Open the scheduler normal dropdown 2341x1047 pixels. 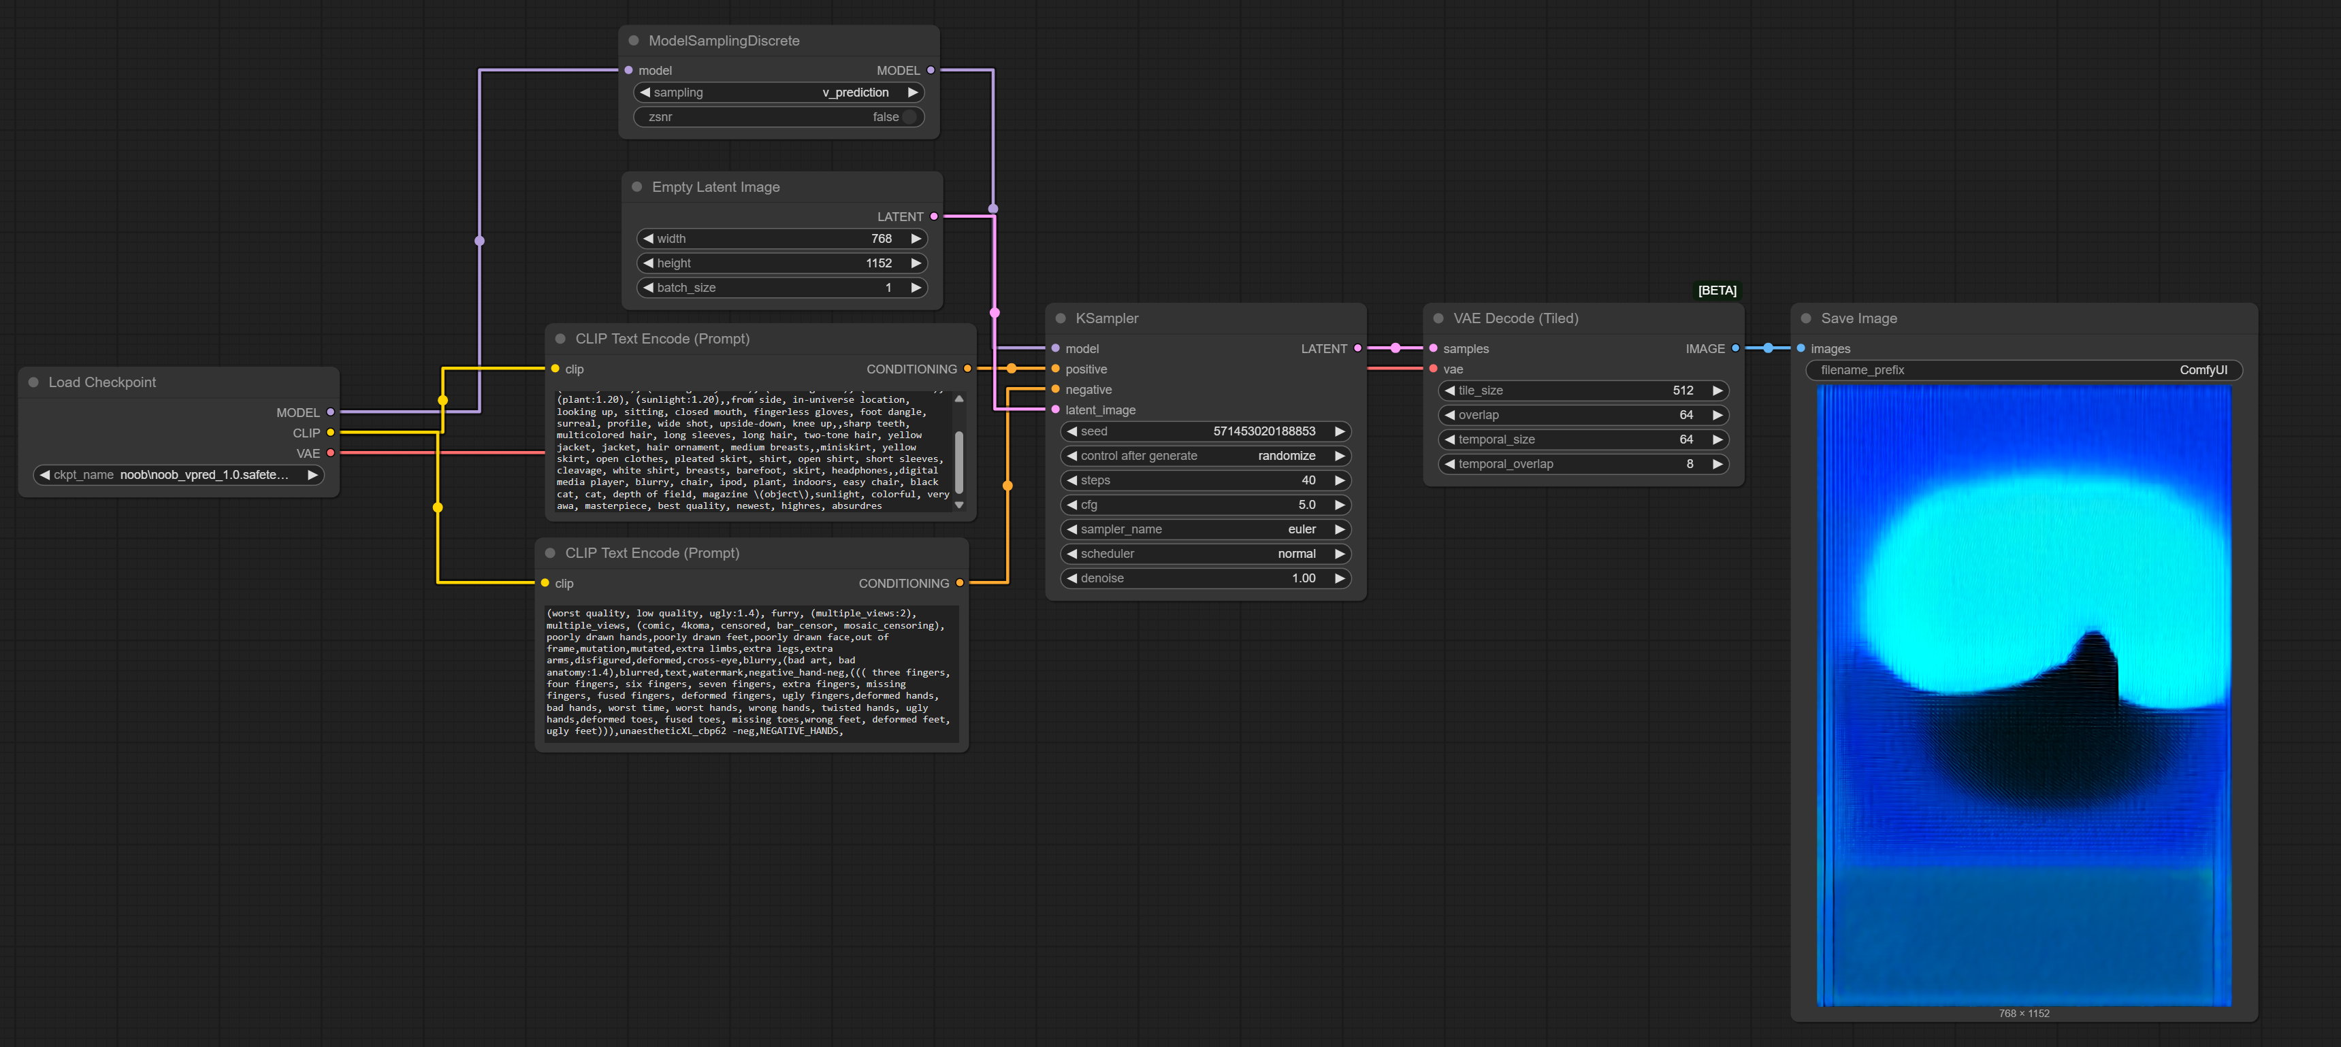[1206, 554]
